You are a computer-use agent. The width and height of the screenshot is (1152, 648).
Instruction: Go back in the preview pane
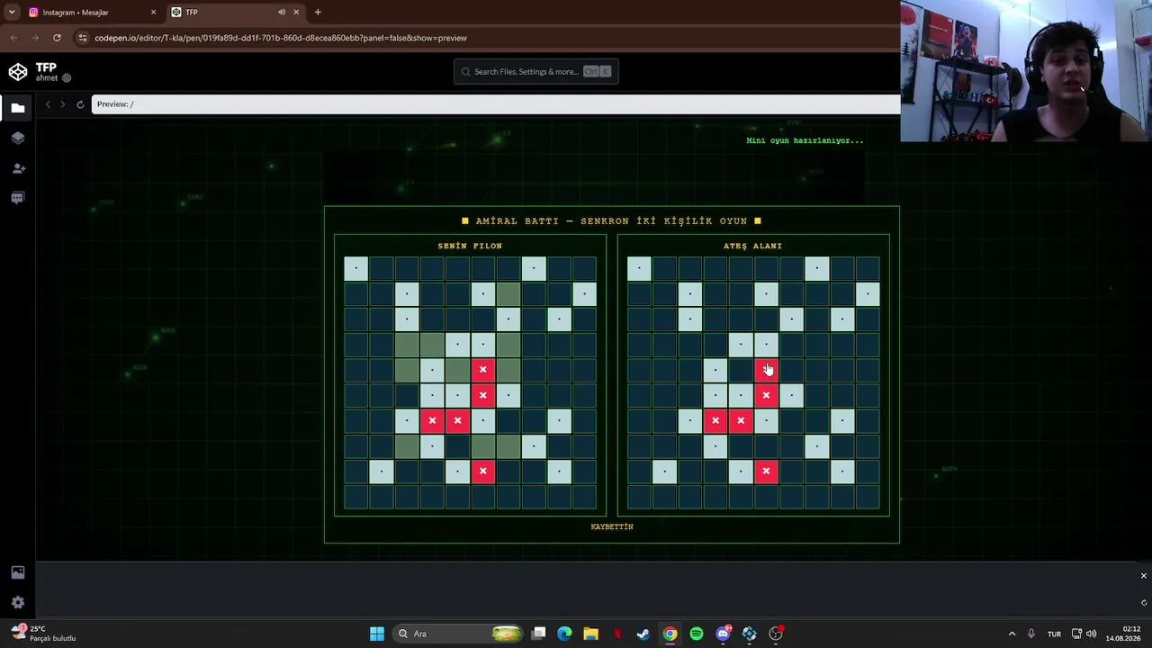[48, 104]
